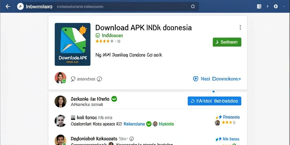Click the info circle icon after amondas

pos(99,79)
